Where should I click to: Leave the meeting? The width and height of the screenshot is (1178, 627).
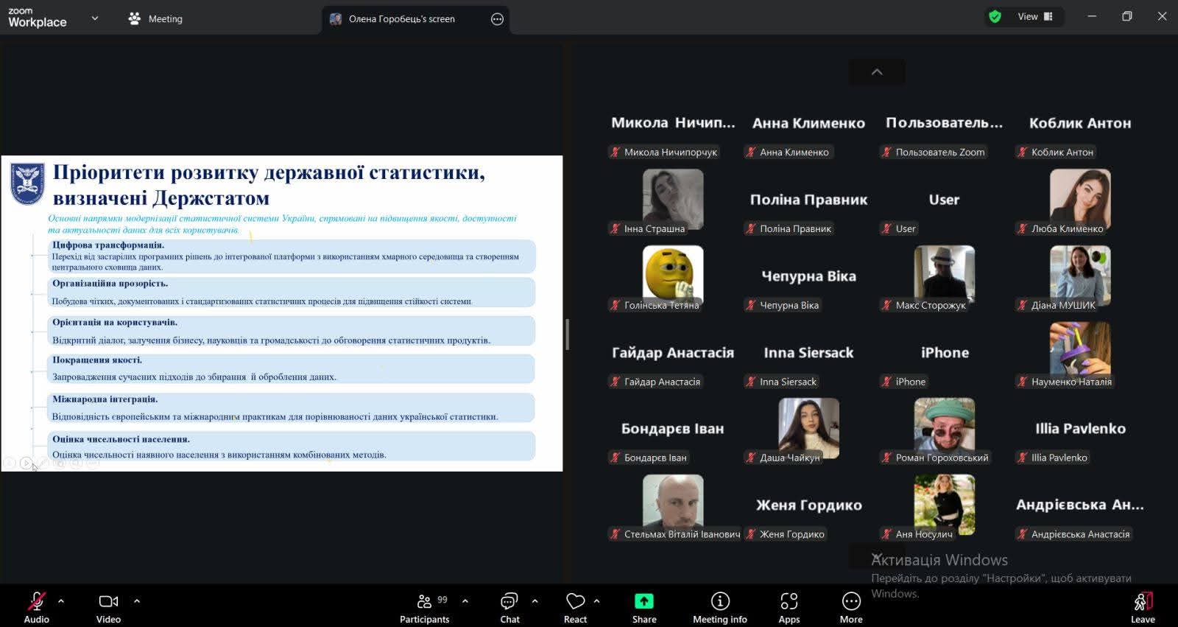coord(1142,608)
